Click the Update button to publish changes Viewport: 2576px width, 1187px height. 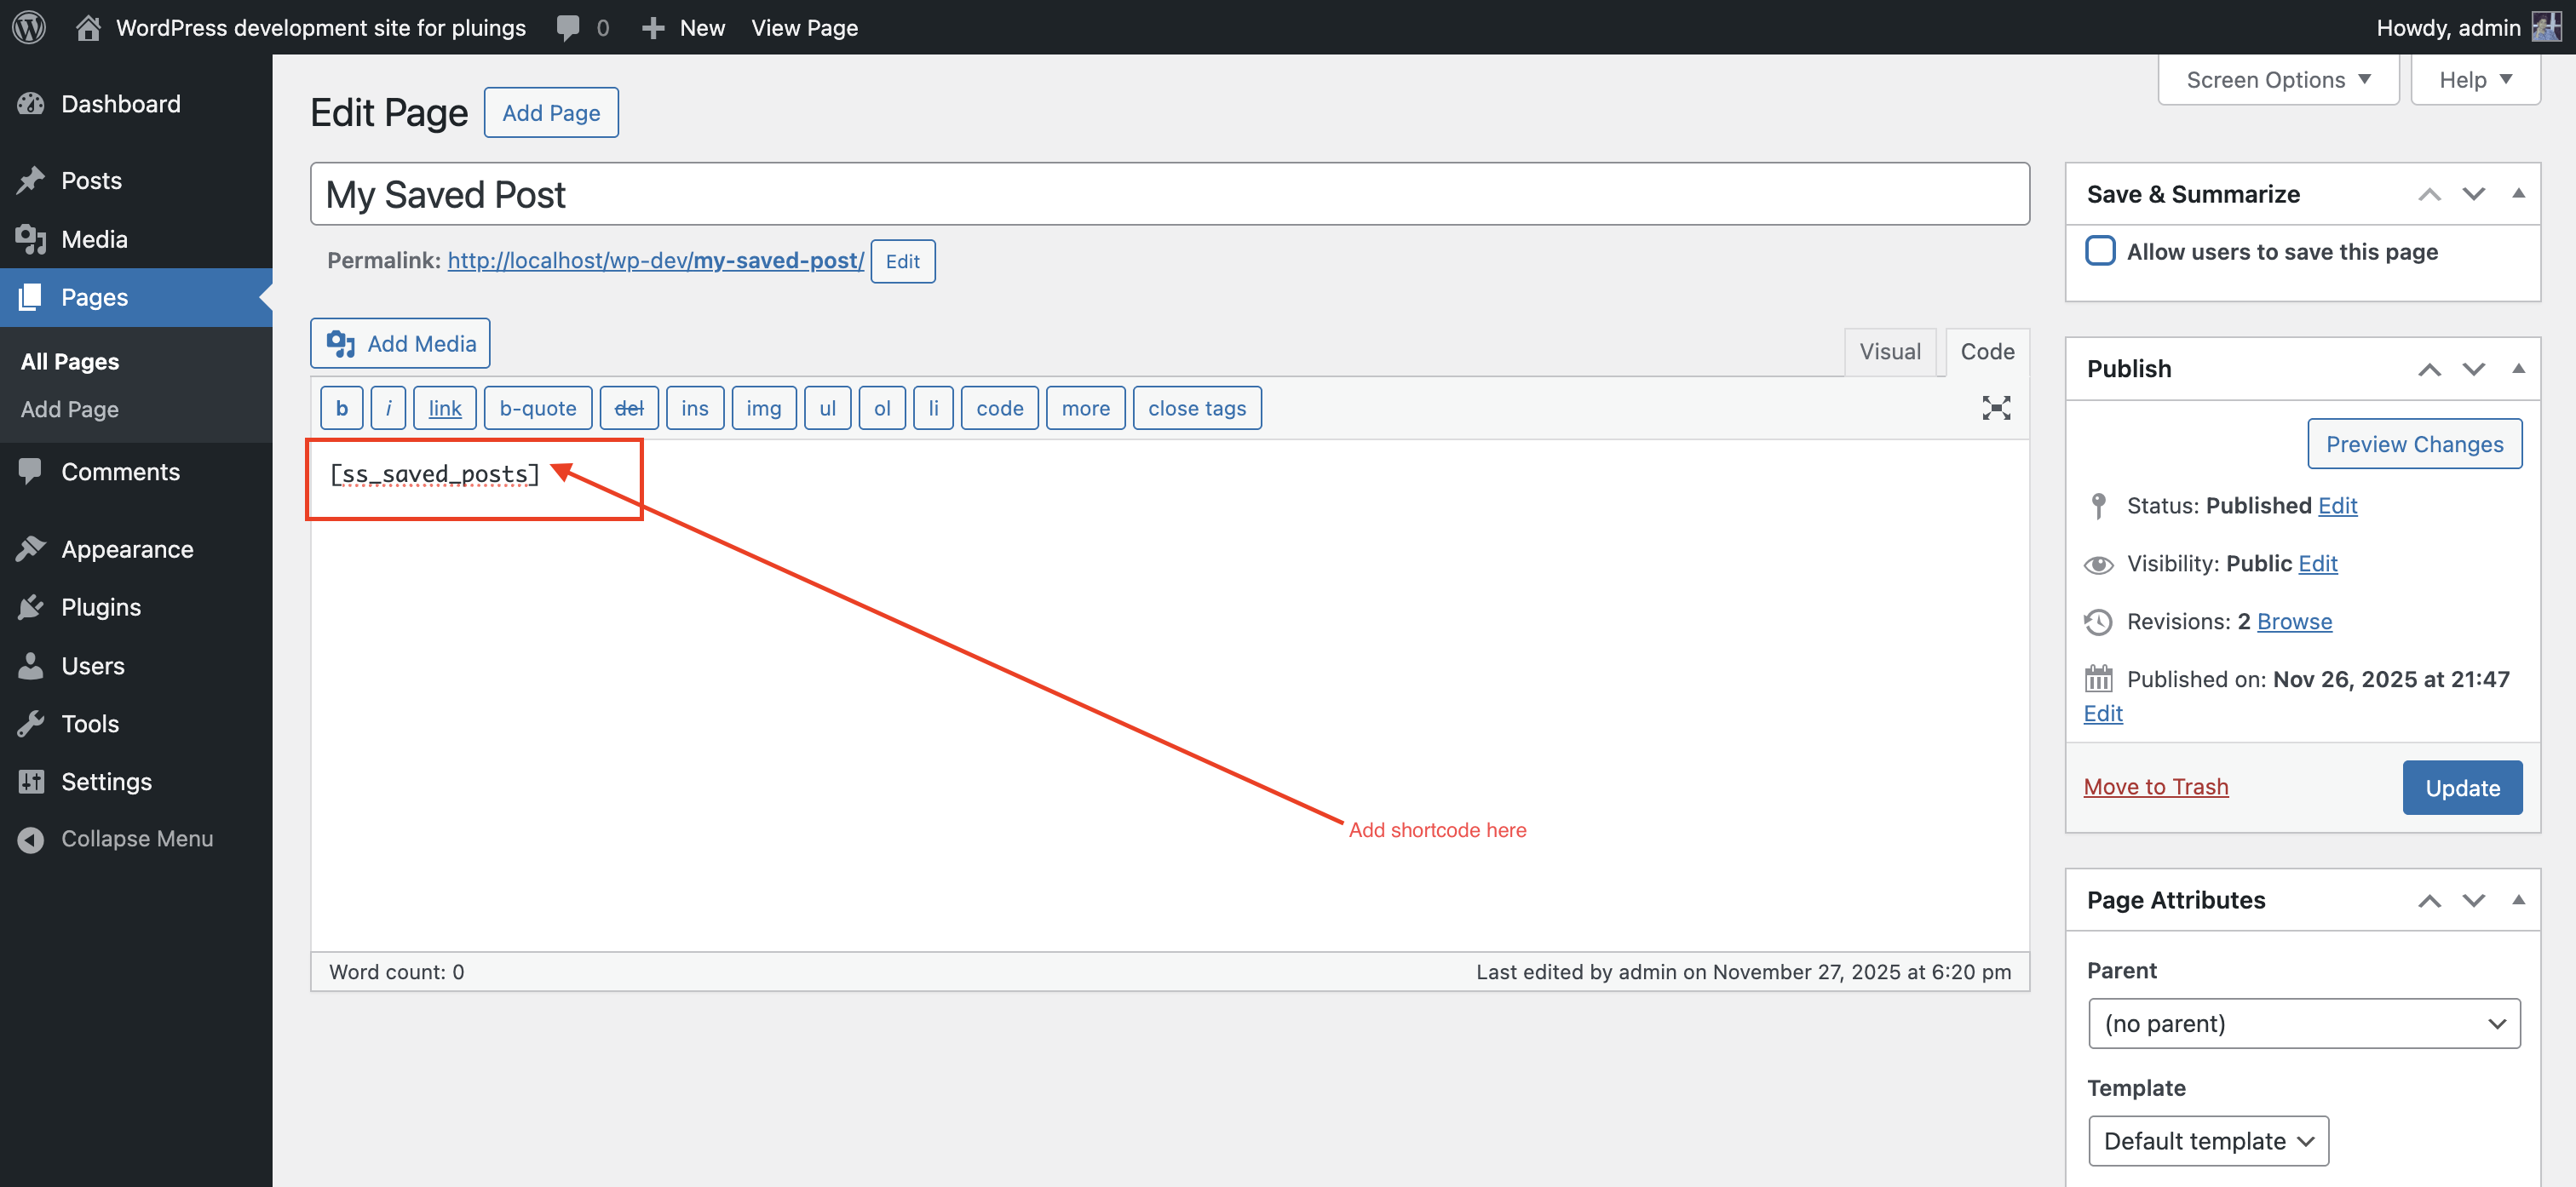(x=2462, y=787)
